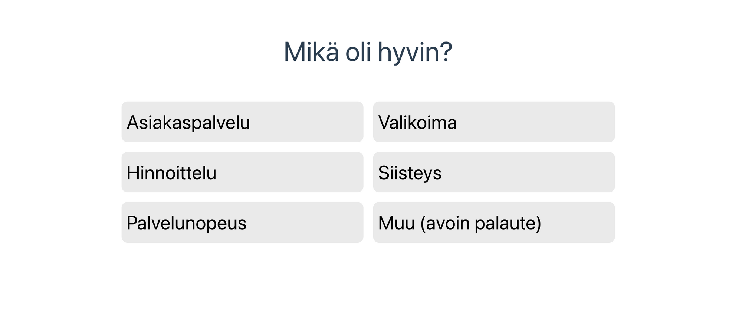Tap the Asiakaspalvelu answer tile
Viewport: 742px width, 326px height.
[x=242, y=122]
